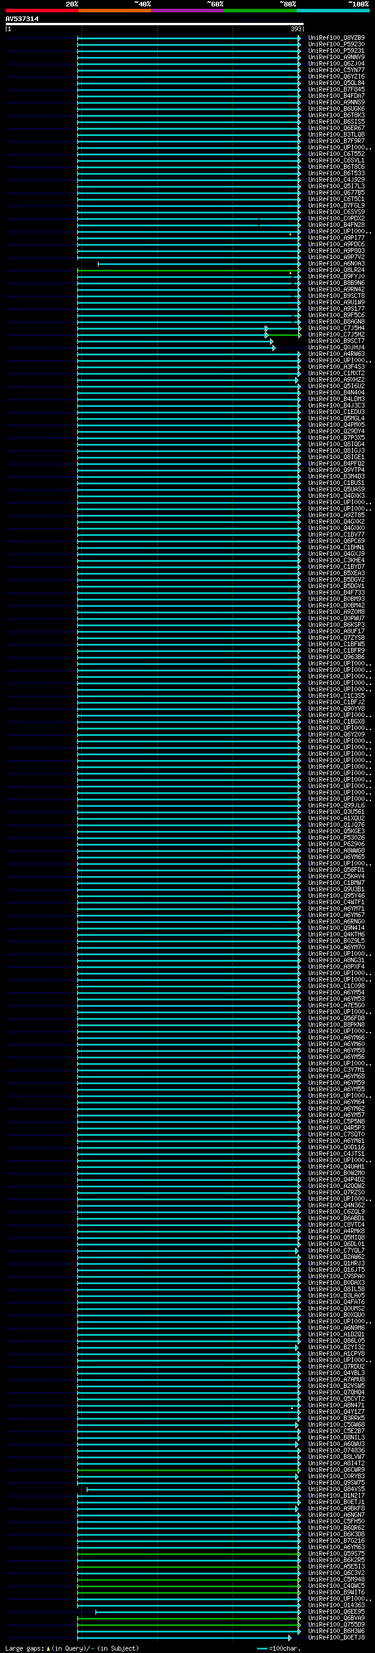Image resolution: width=375 pixels, height=1653 pixels.
Task: Select label UniRef100_B4PFQ2
Action: (x=336, y=463)
